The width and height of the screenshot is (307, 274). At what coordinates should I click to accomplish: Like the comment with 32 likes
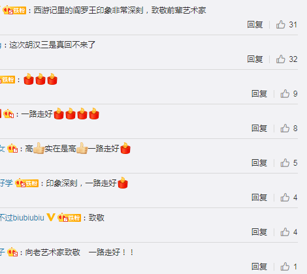click(281, 59)
